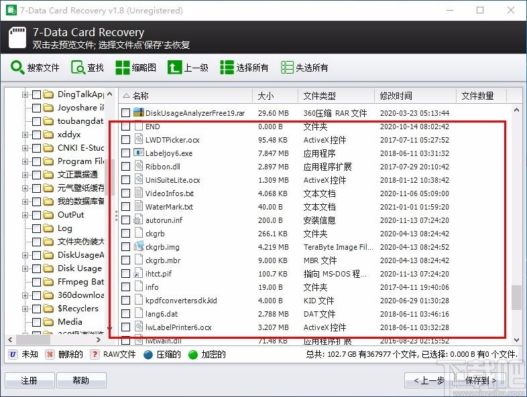This screenshot has height=397, width=527.
Task: Select the FFmpeg Bat folder in tree
Action: coord(80,282)
